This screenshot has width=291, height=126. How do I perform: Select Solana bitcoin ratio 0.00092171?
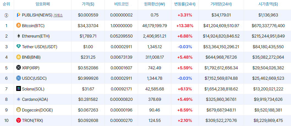121,89
